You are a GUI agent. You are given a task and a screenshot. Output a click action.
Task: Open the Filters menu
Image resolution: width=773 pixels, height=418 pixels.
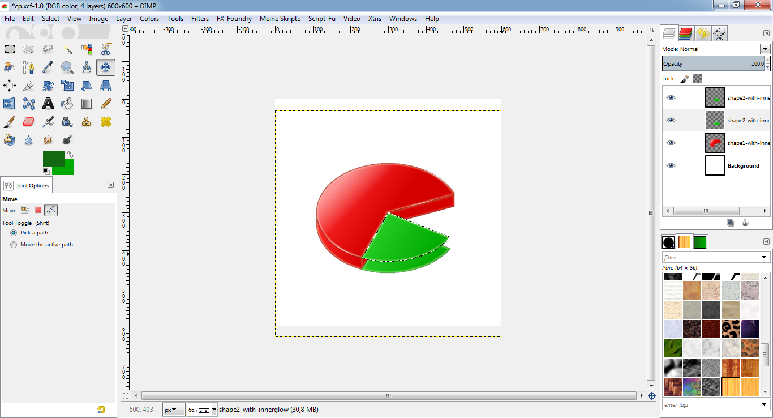click(x=200, y=19)
